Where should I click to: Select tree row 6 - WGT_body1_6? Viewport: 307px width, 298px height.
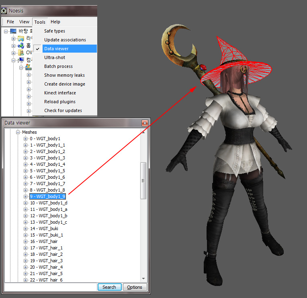pos(47,177)
